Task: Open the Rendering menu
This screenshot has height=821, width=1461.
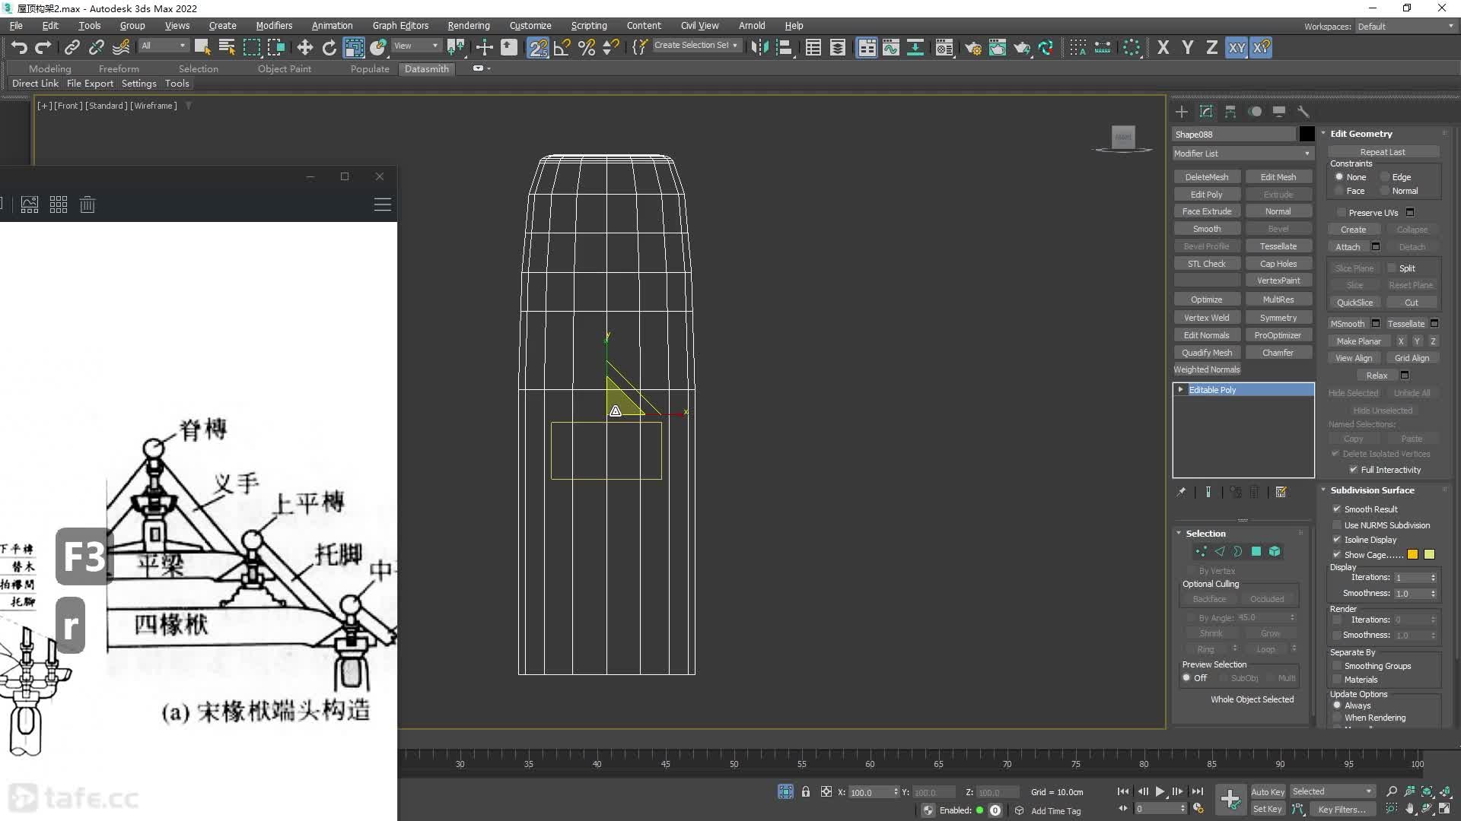Action: point(469,25)
